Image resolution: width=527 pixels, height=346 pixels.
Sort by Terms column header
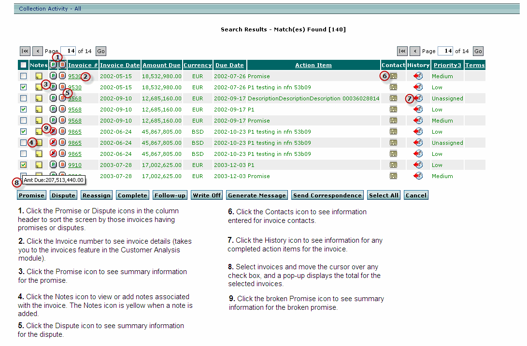pos(475,65)
